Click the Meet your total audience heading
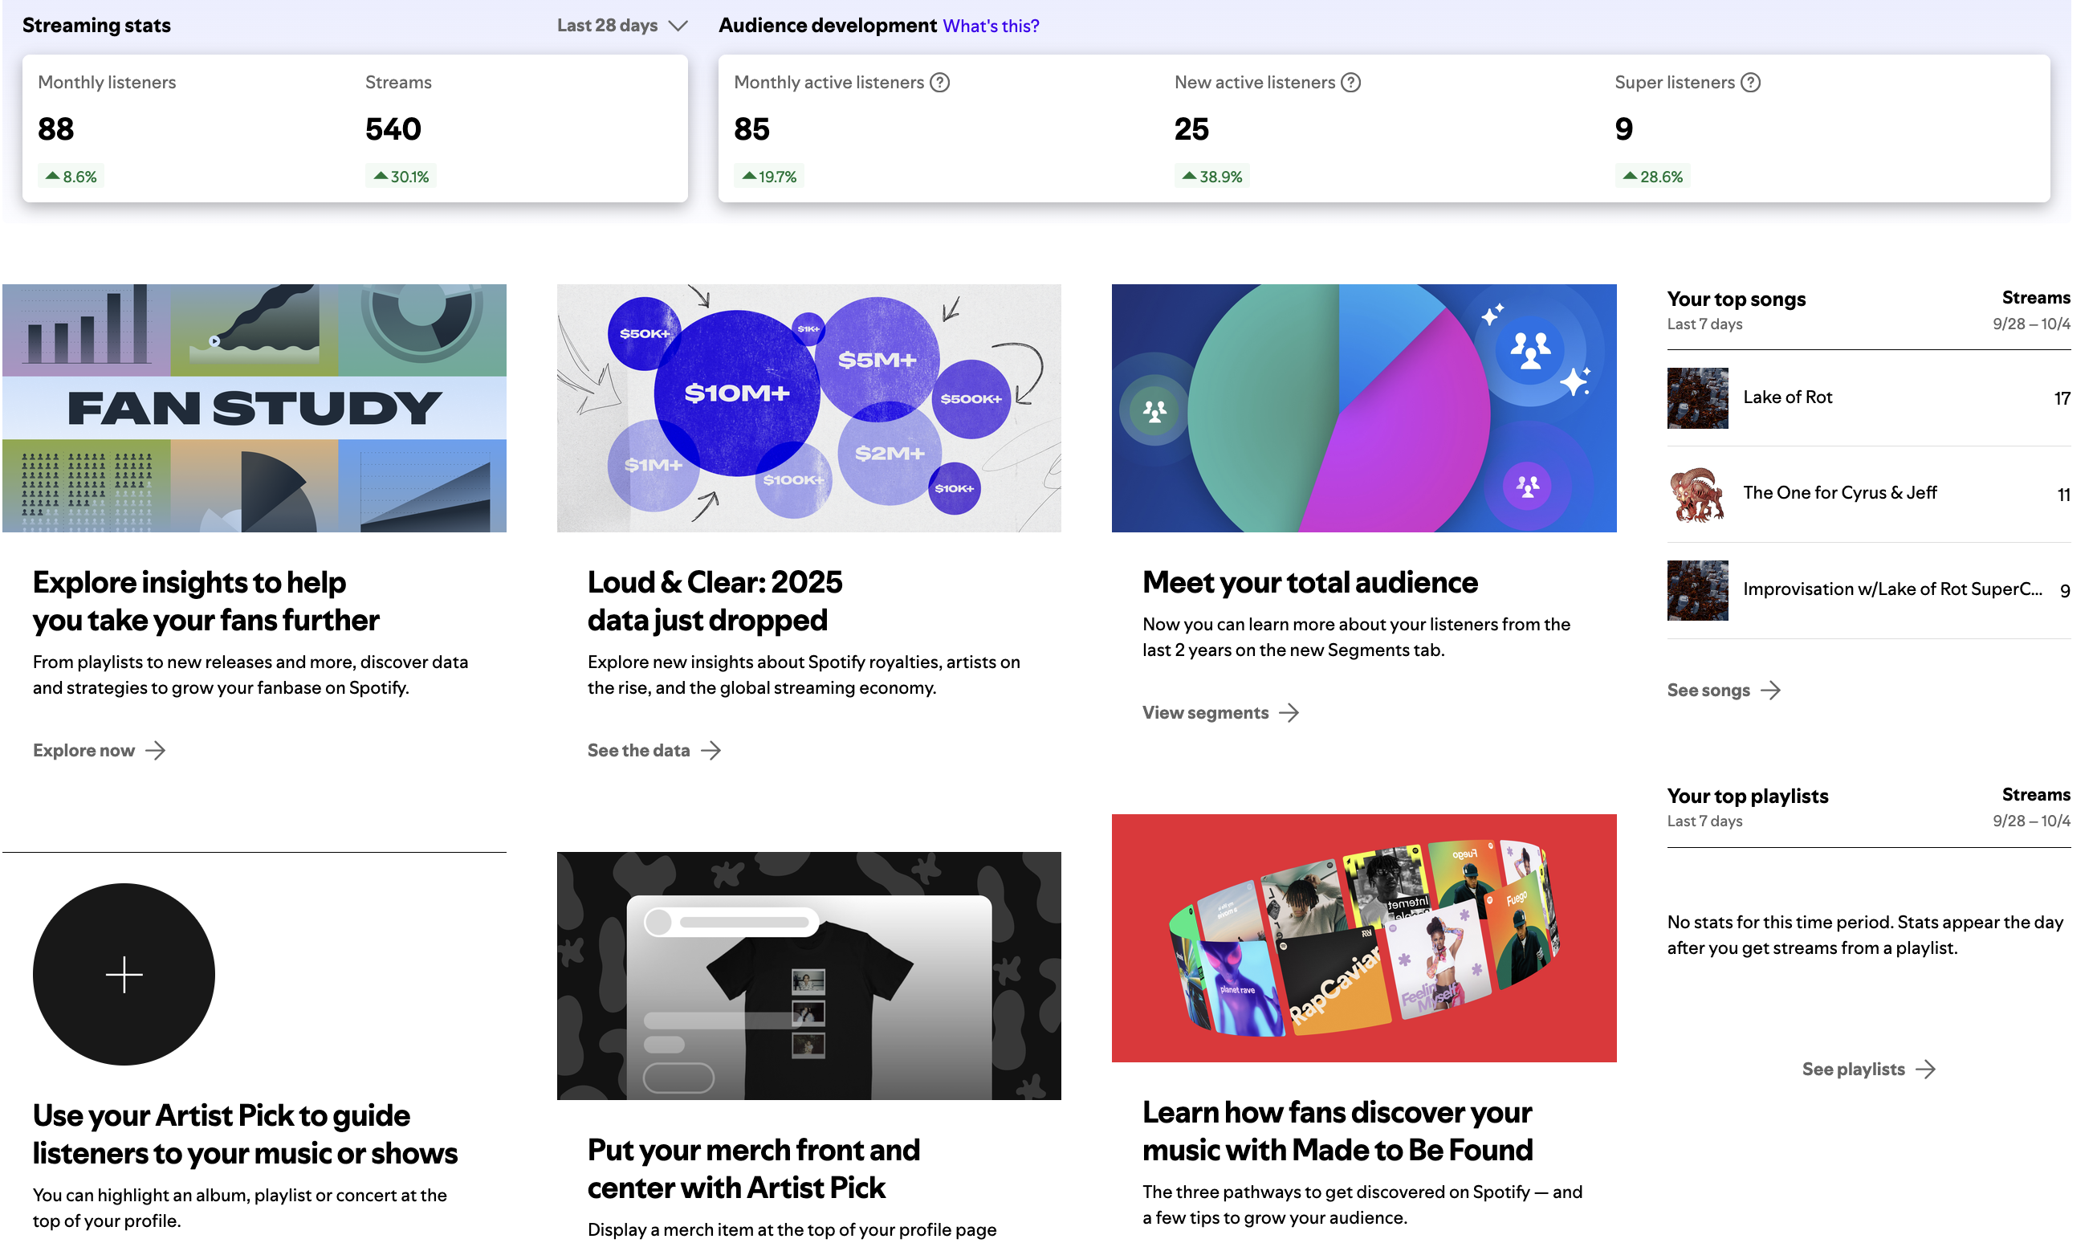The width and height of the screenshot is (2097, 1243). [1309, 583]
